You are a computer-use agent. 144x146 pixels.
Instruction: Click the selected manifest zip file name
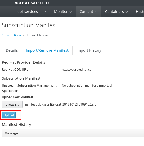pyautogui.click(x=60, y=104)
